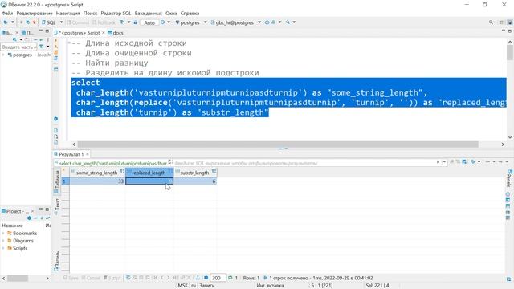Expand the Bookmarks folder
This screenshot has height=289, width=514.
coord(3,234)
